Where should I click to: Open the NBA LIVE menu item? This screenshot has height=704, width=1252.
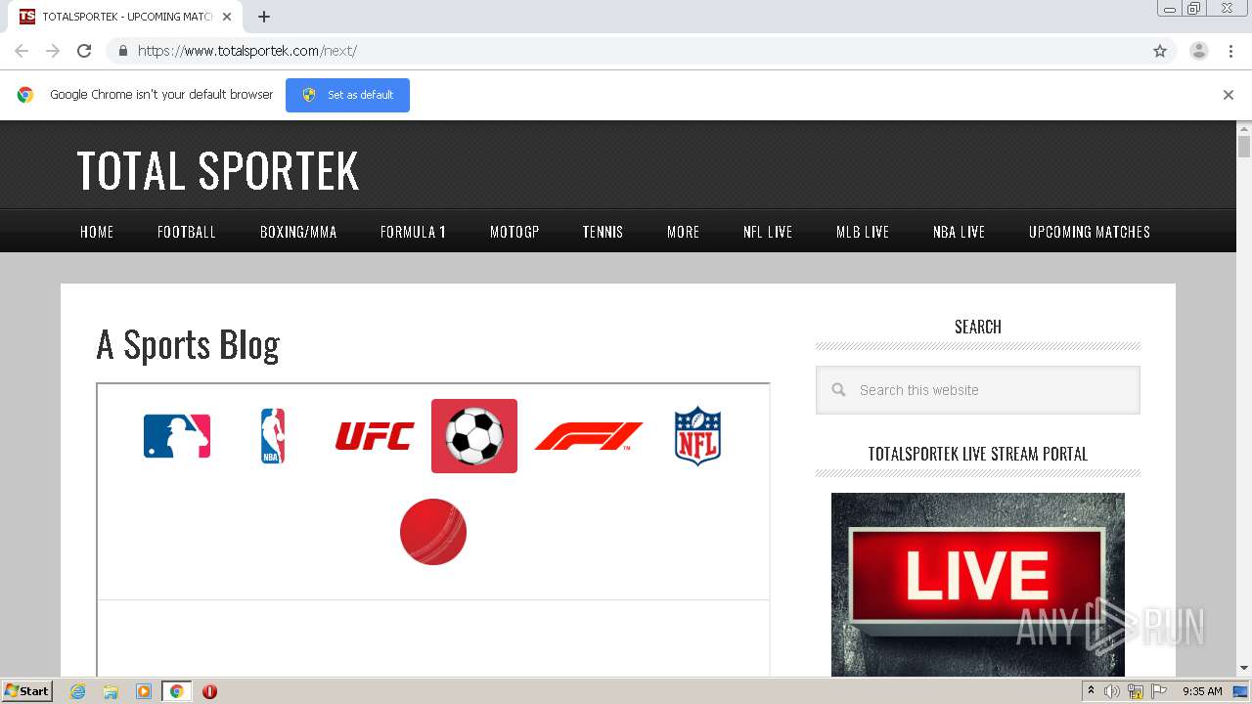959,232
